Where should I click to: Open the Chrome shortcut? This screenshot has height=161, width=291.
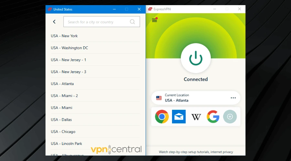coord(162,117)
